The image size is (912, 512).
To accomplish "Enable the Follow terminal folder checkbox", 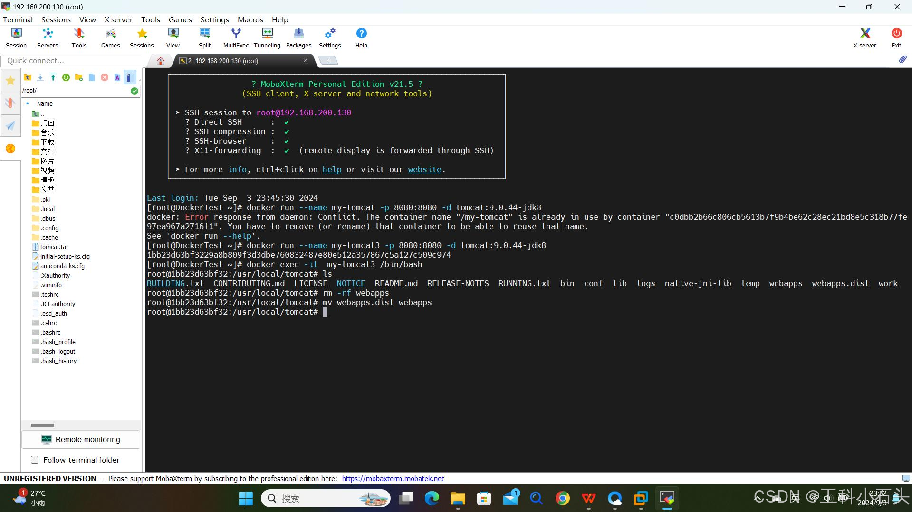I will pos(35,460).
